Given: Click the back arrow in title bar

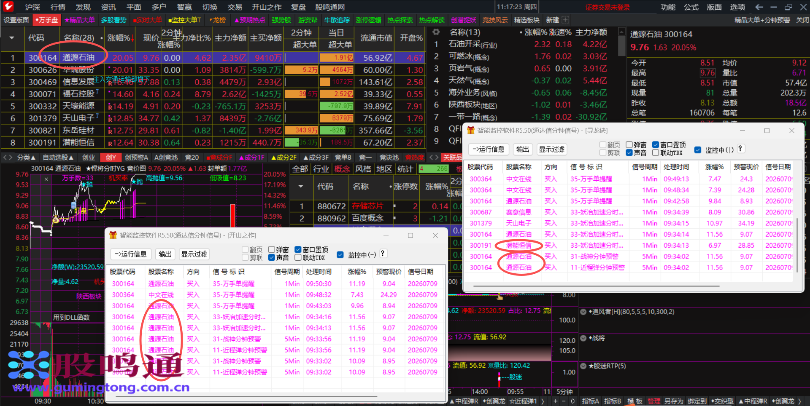Looking at the screenshot, I should [x=759, y=7].
